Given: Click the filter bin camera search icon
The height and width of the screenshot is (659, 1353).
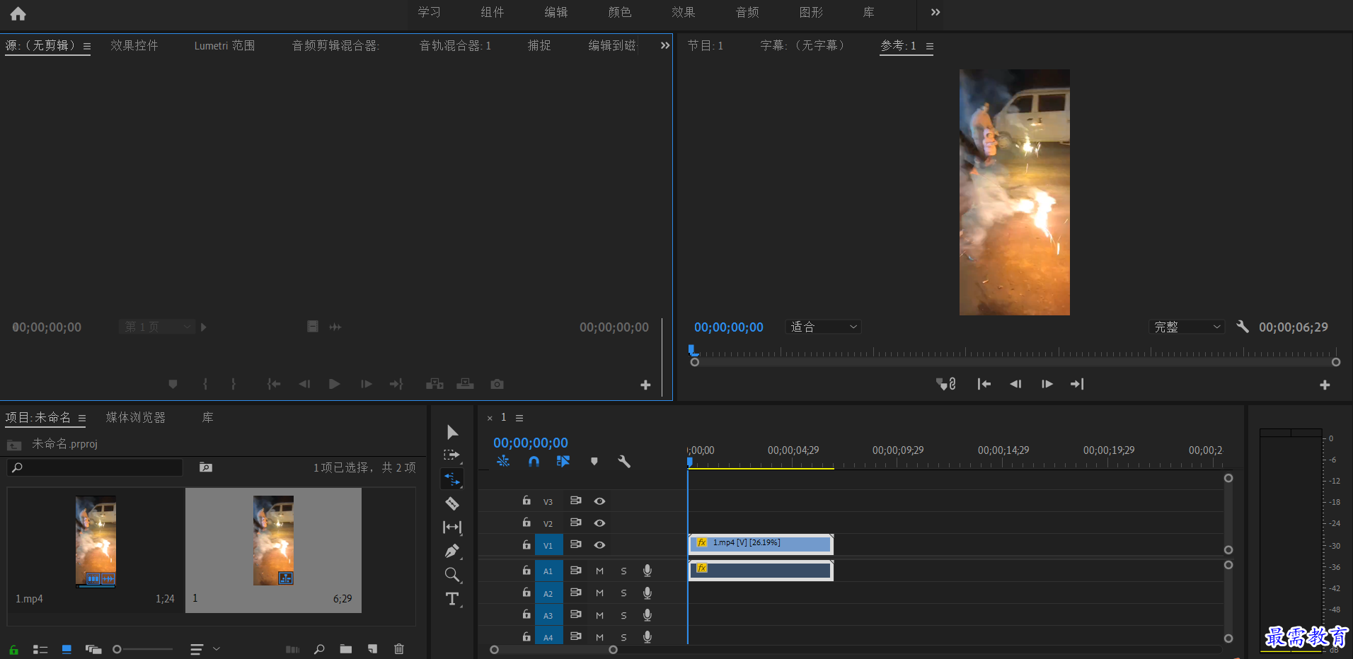Looking at the screenshot, I should [x=206, y=467].
